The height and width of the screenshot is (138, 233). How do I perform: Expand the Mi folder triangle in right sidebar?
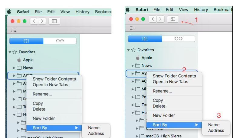(133, 89)
